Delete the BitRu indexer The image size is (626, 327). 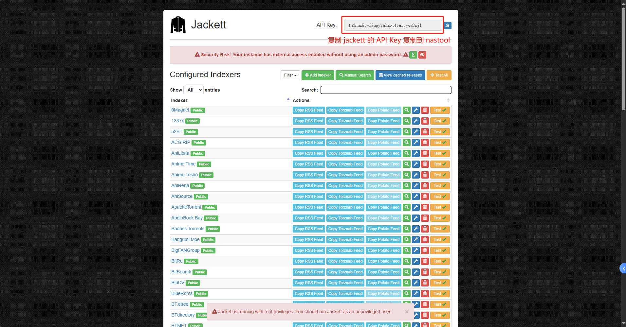425,261
